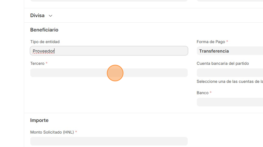263x147 pixels.
Task: Click the "Monto Solicitado (HNL)" label
Action: click(x=52, y=132)
